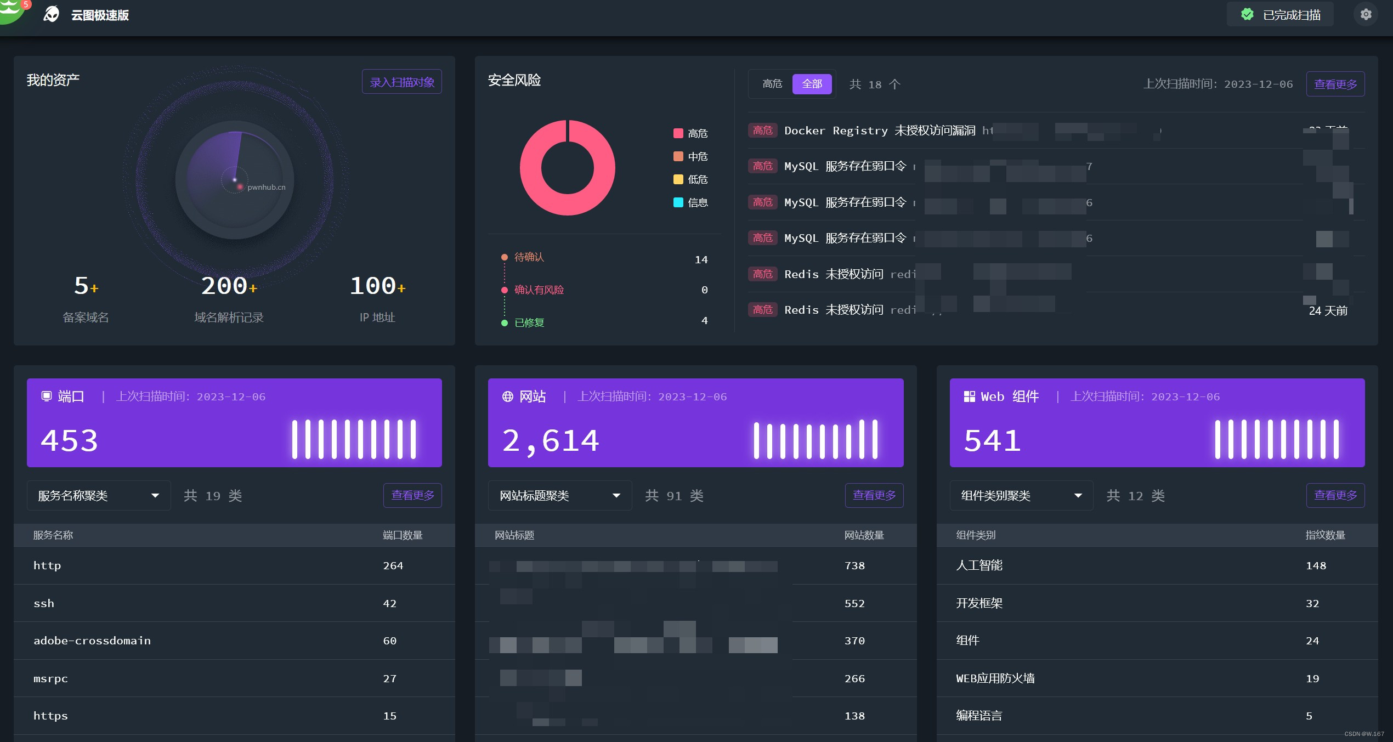Switch to the 高危 risk filter tab
The height and width of the screenshot is (742, 1393).
(x=772, y=84)
